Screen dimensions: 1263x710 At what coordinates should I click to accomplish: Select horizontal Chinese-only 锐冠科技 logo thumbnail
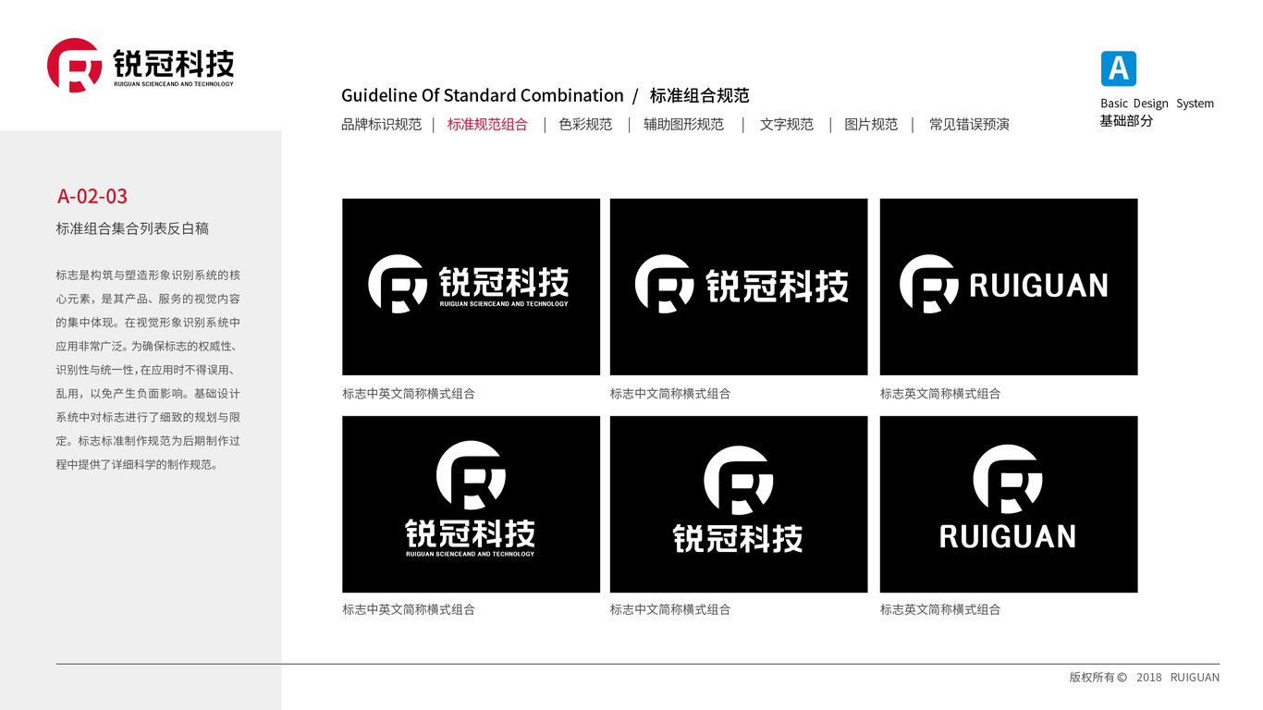pos(739,287)
